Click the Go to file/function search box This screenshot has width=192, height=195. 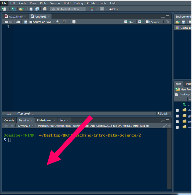(68, 9)
